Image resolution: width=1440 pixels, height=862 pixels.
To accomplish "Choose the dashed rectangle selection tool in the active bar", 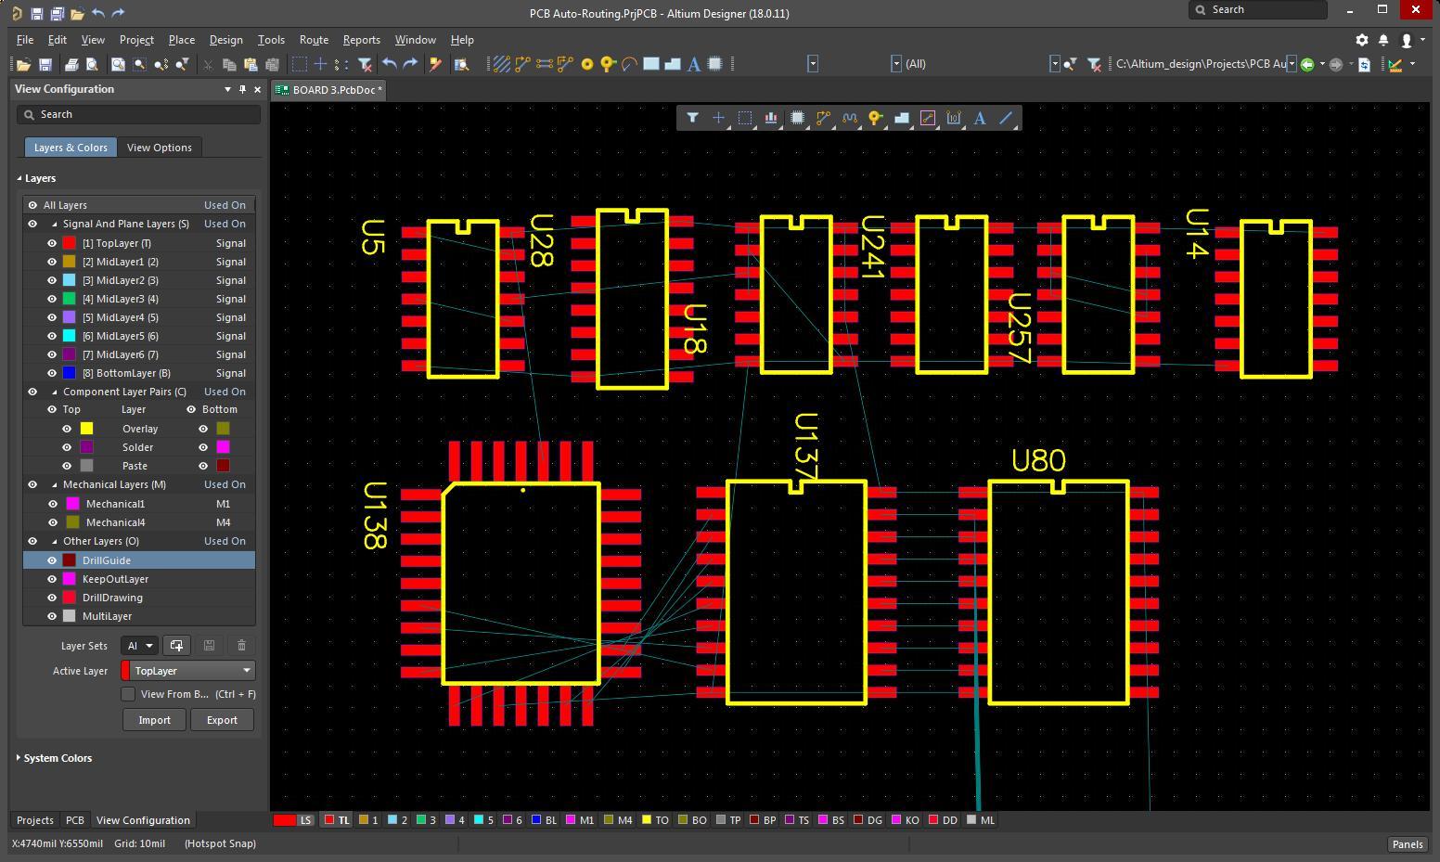I will [744, 118].
